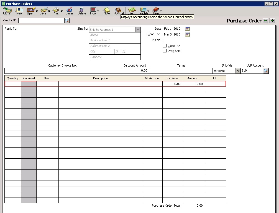This screenshot has height=213, width=279.
Task: Click the New button to create order
Action: [19, 11]
